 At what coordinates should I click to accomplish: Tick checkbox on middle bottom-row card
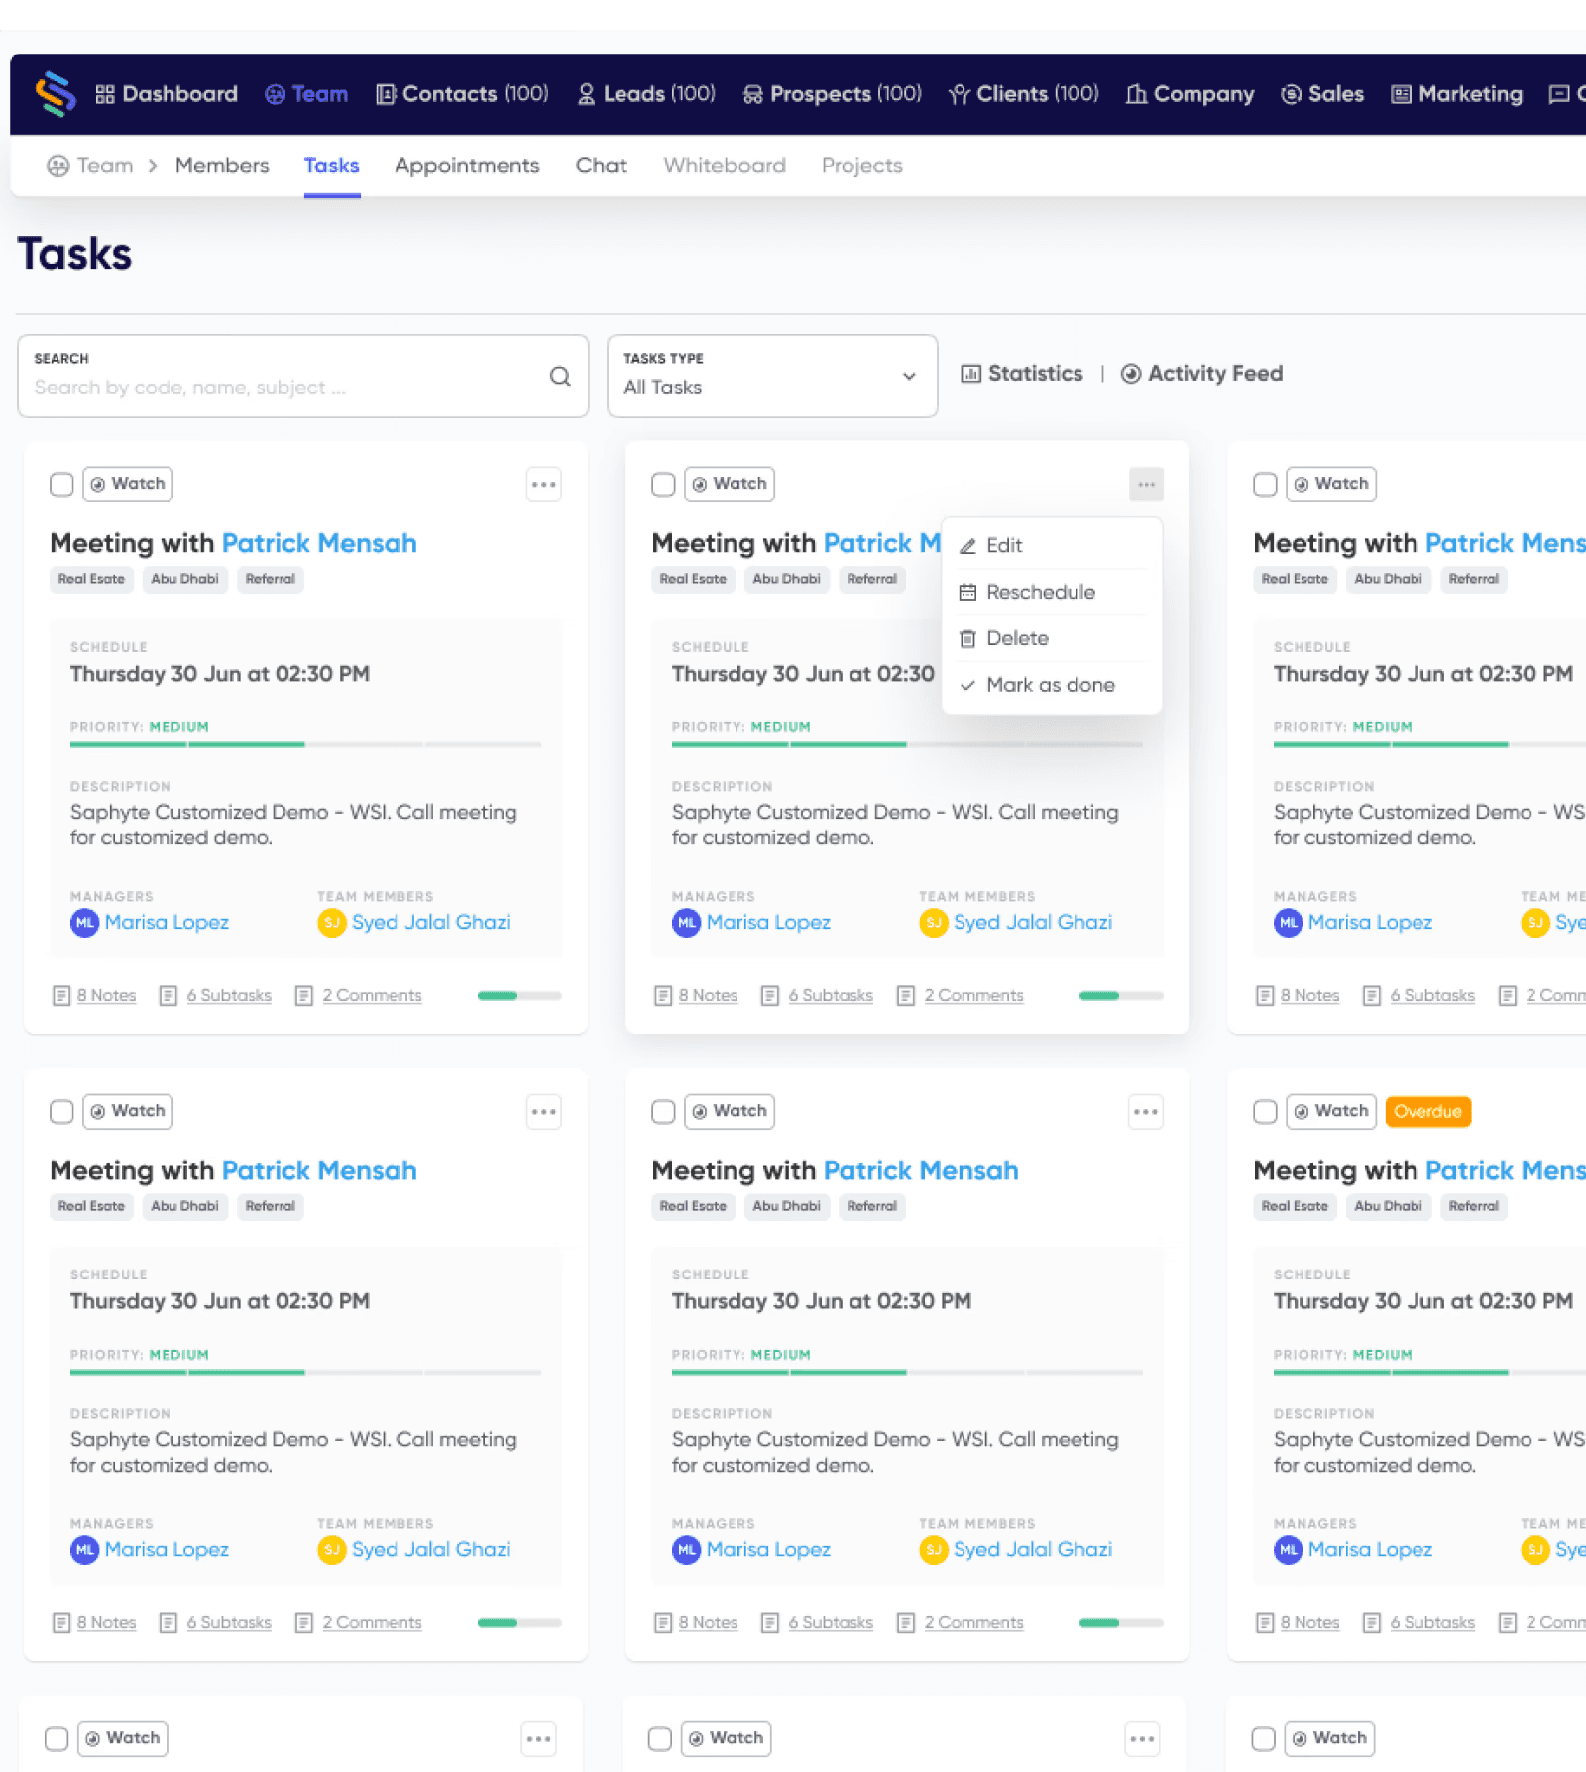click(x=659, y=1738)
